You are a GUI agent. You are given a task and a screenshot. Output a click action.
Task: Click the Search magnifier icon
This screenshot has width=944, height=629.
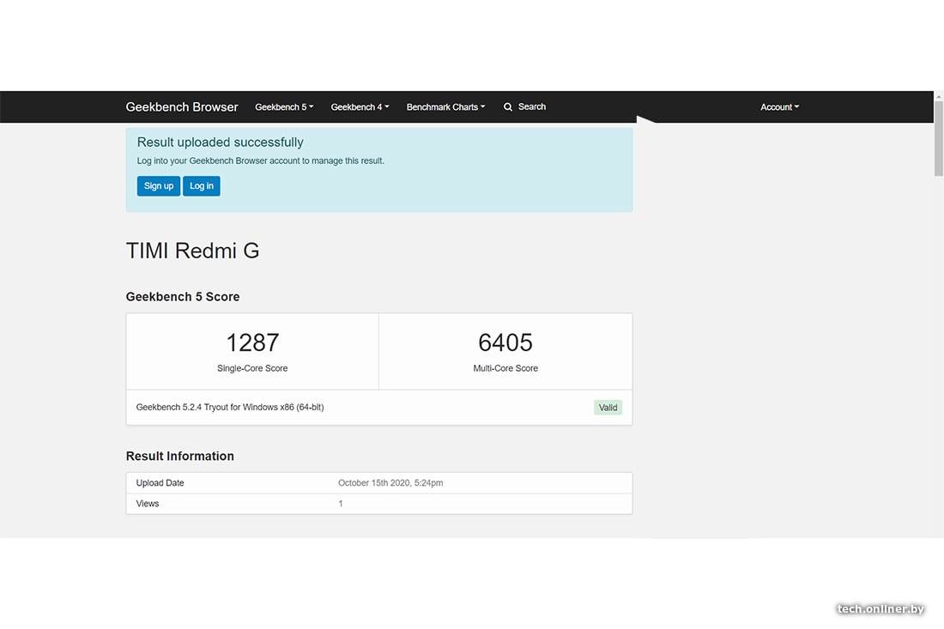508,107
